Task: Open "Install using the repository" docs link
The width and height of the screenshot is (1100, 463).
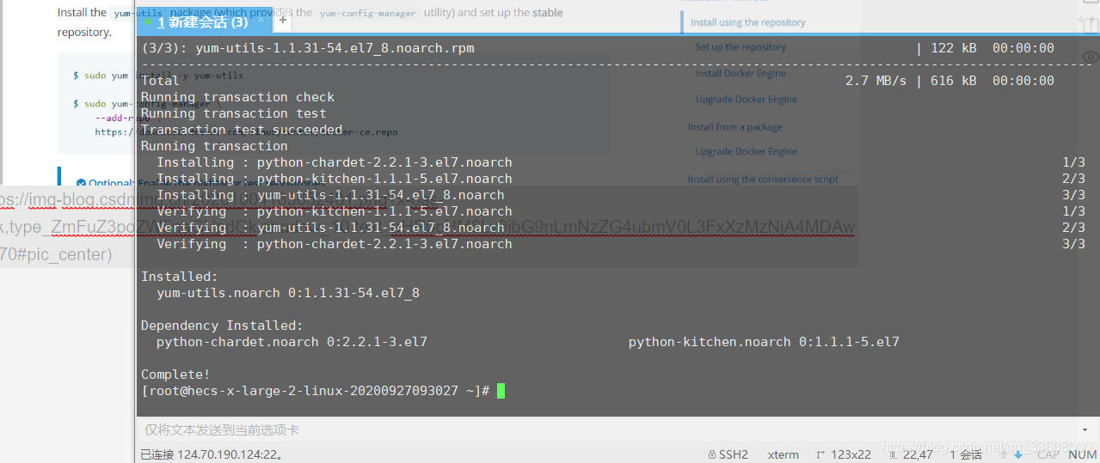Action: (x=748, y=22)
